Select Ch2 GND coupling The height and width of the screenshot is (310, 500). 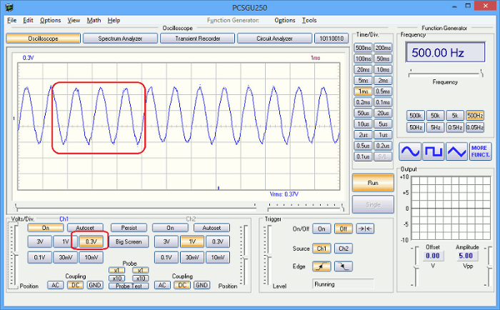coord(202,285)
